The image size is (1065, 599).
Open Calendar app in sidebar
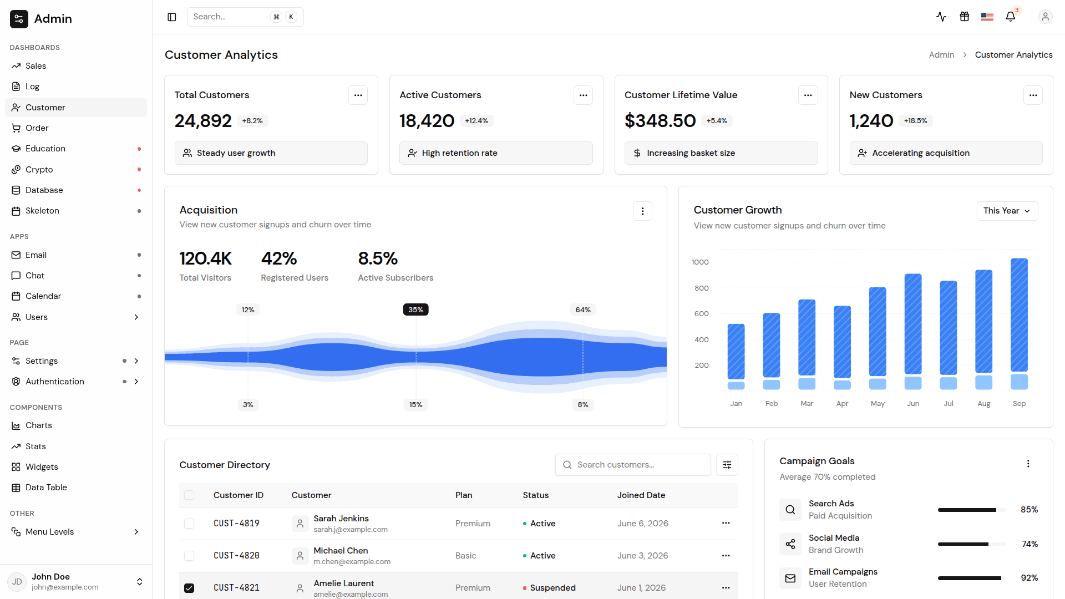(x=76, y=296)
